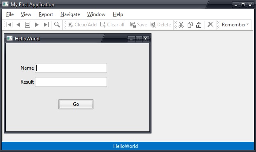Advance to next record arrow

pyautogui.click(x=37, y=25)
